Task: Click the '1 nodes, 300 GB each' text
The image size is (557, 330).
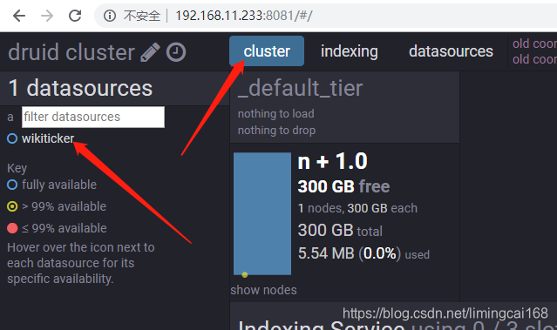Action: click(357, 208)
